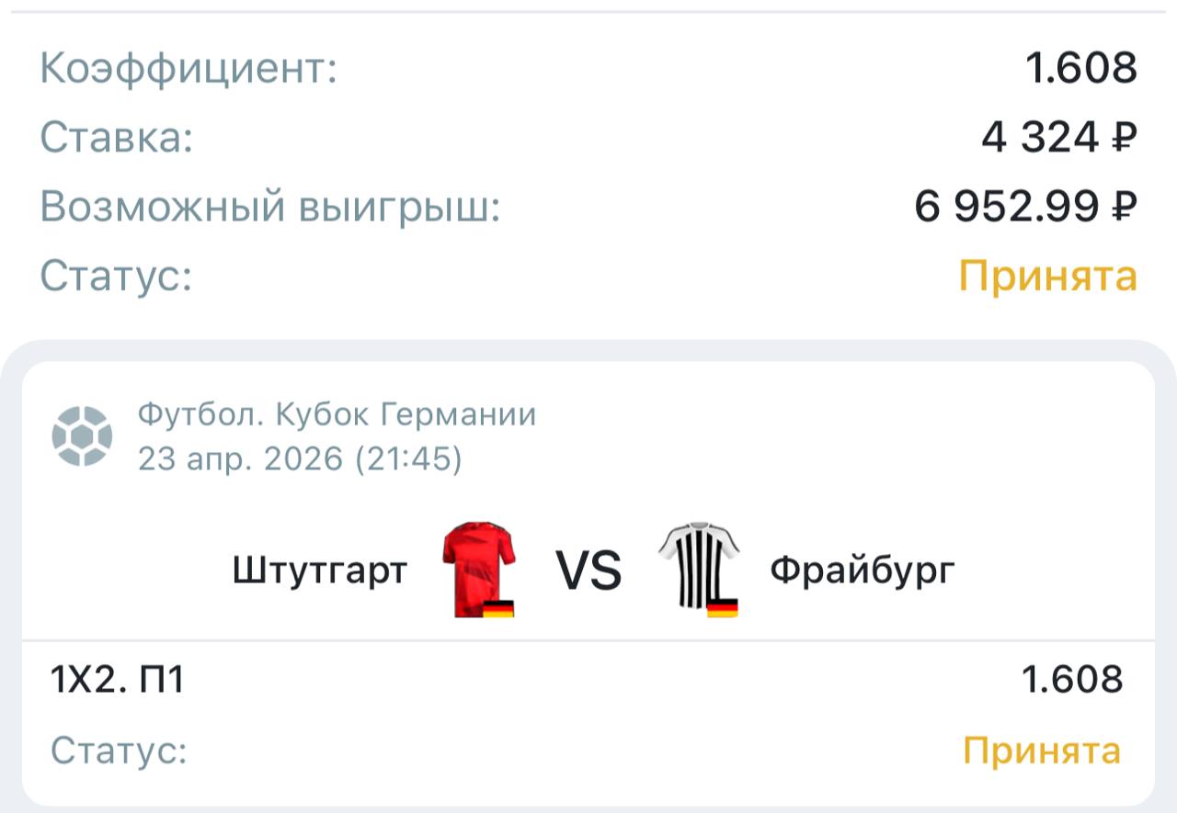This screenshot has width=1177, height=813.
Task: Click the VS symbol between teams
Action: click(588, 570)
